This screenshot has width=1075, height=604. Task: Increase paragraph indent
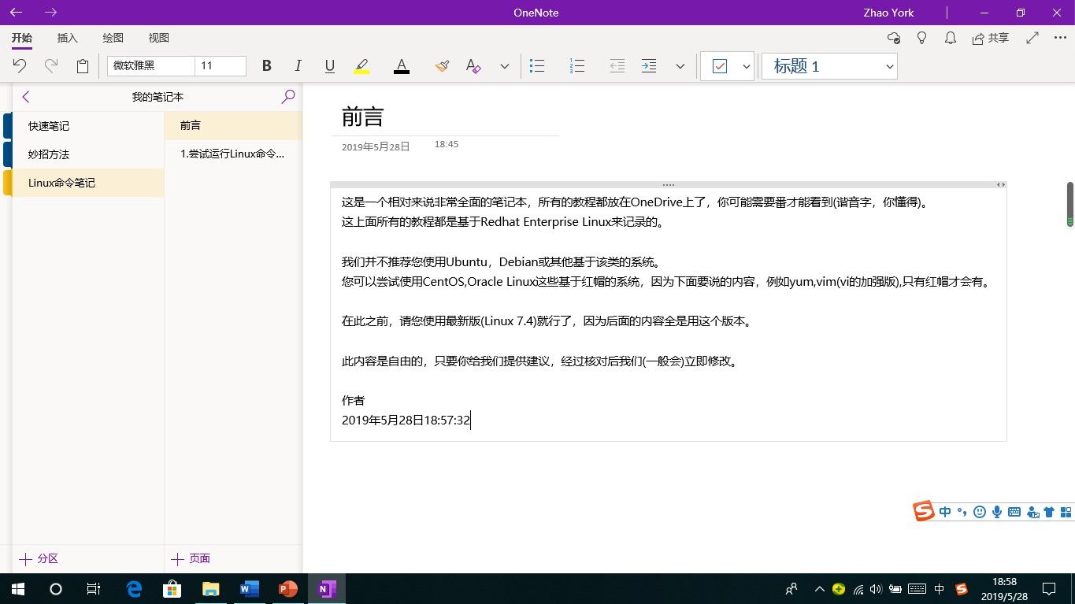[x=649, y=66]
